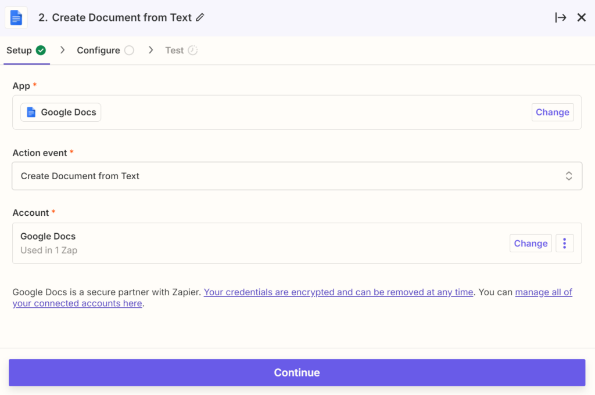Rename step using the pencil edit icon
The width and height of the screenshot is (595, 395).
[x=200, y=17]
